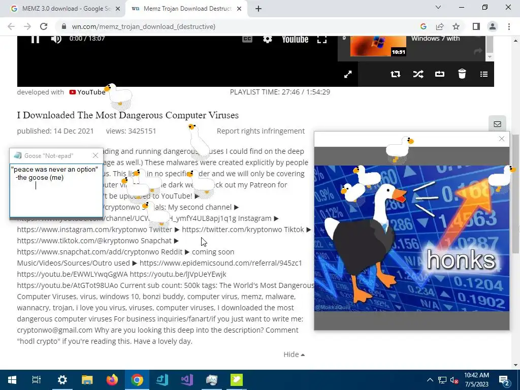Open Chrome three-dot menu
The width and height of the screenshot is (520, 390).
click(509, 26)
